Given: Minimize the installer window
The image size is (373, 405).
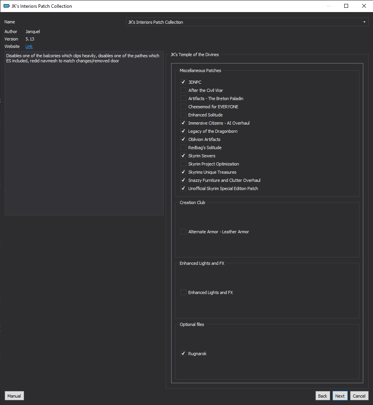Looking at the screenshot, I should pyautogui.click(x=328, y=6).
